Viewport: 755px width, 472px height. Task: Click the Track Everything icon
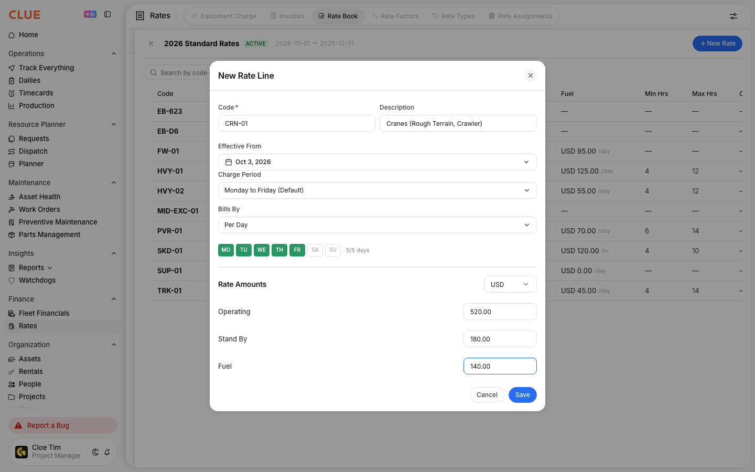click(x=12, y=68)
